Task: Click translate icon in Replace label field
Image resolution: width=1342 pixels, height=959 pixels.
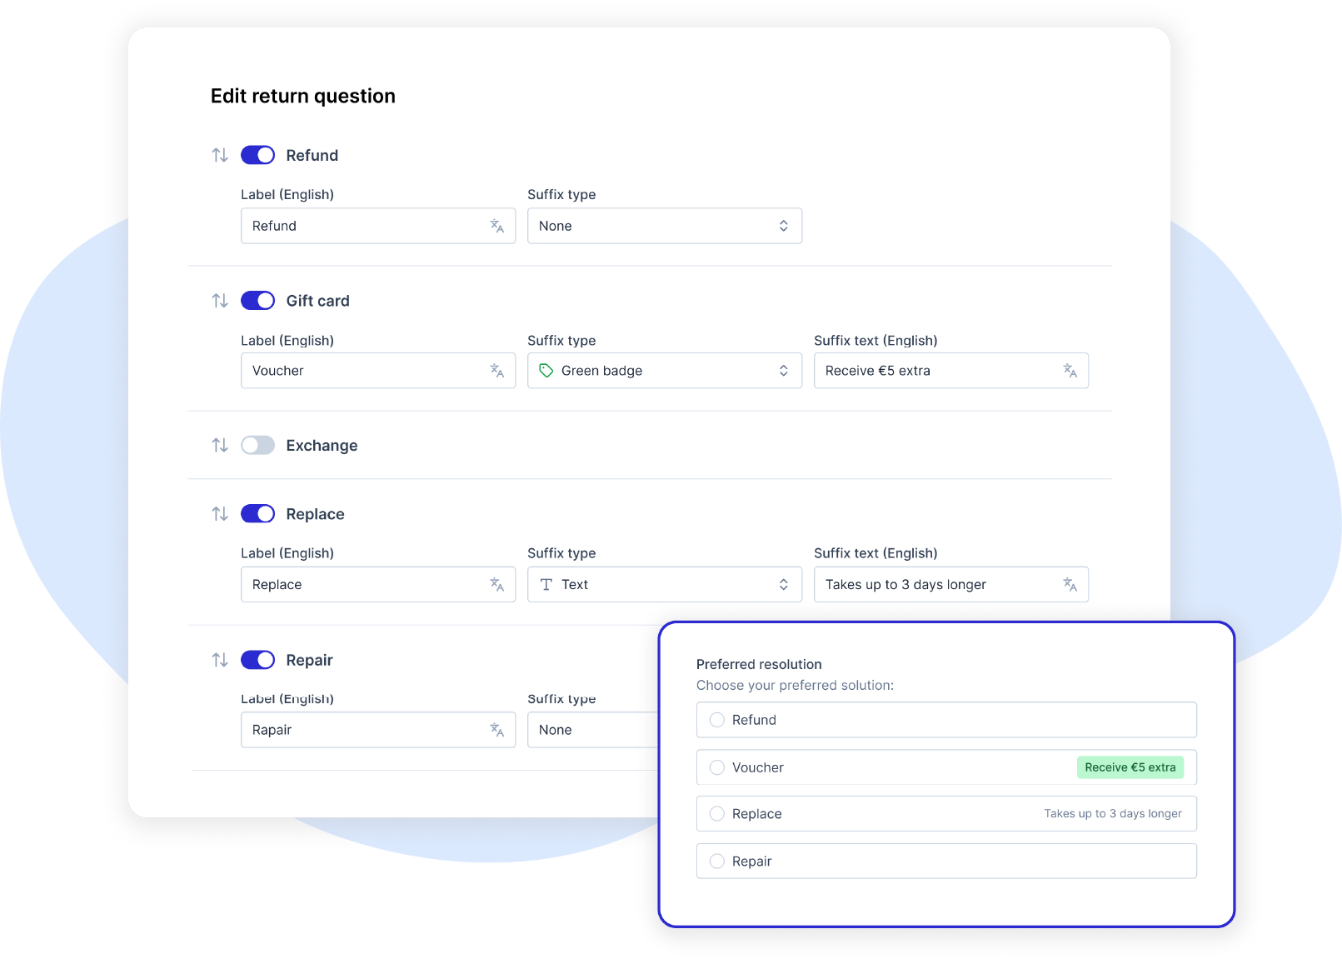Action: pos(497,585)
